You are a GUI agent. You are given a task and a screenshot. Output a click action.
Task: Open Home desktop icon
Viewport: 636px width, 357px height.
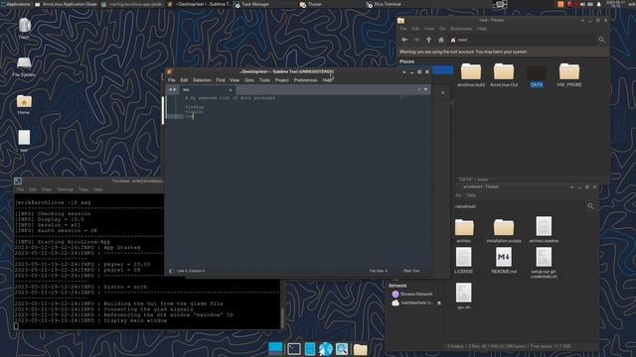click(24, 105)
